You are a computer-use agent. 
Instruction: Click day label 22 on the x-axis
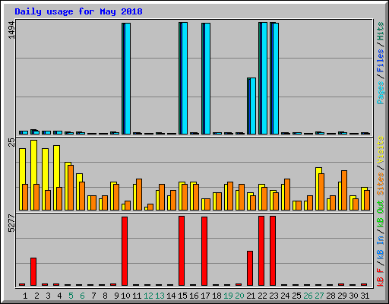point(262,296)
